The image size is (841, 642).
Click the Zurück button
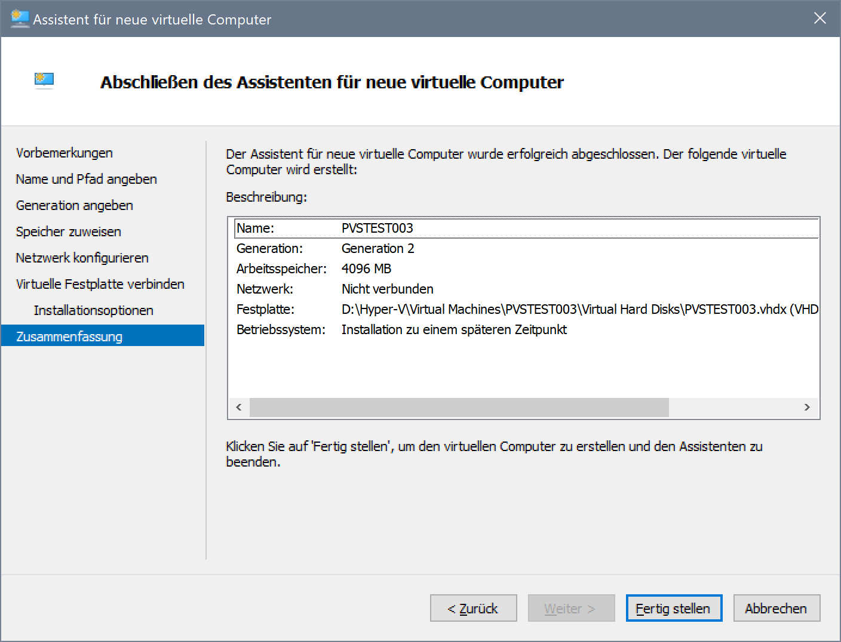[x=473, y=608]
